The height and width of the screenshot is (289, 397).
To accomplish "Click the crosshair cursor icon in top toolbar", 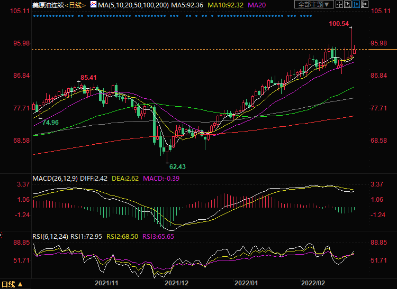I will point(339,4).
